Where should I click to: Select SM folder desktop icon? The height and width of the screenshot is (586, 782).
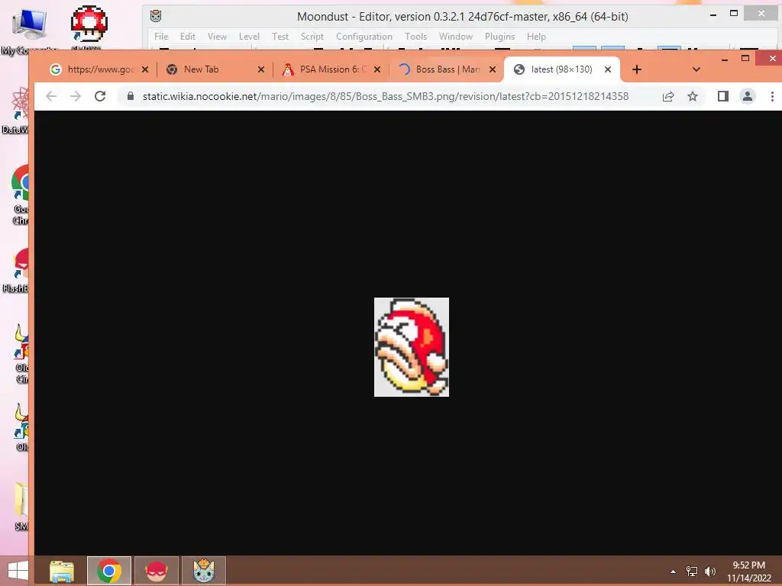[x=21, y=507]
